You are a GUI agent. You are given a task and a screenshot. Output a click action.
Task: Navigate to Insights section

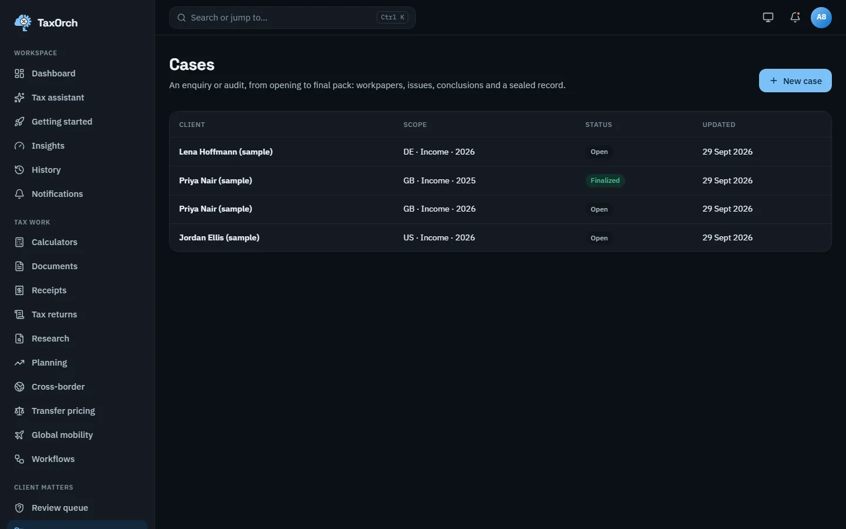tap(78, 146)
